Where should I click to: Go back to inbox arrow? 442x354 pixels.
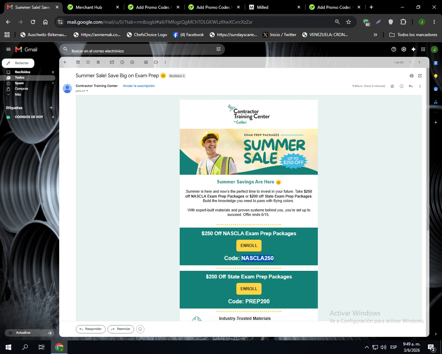(x=65, y=62)
